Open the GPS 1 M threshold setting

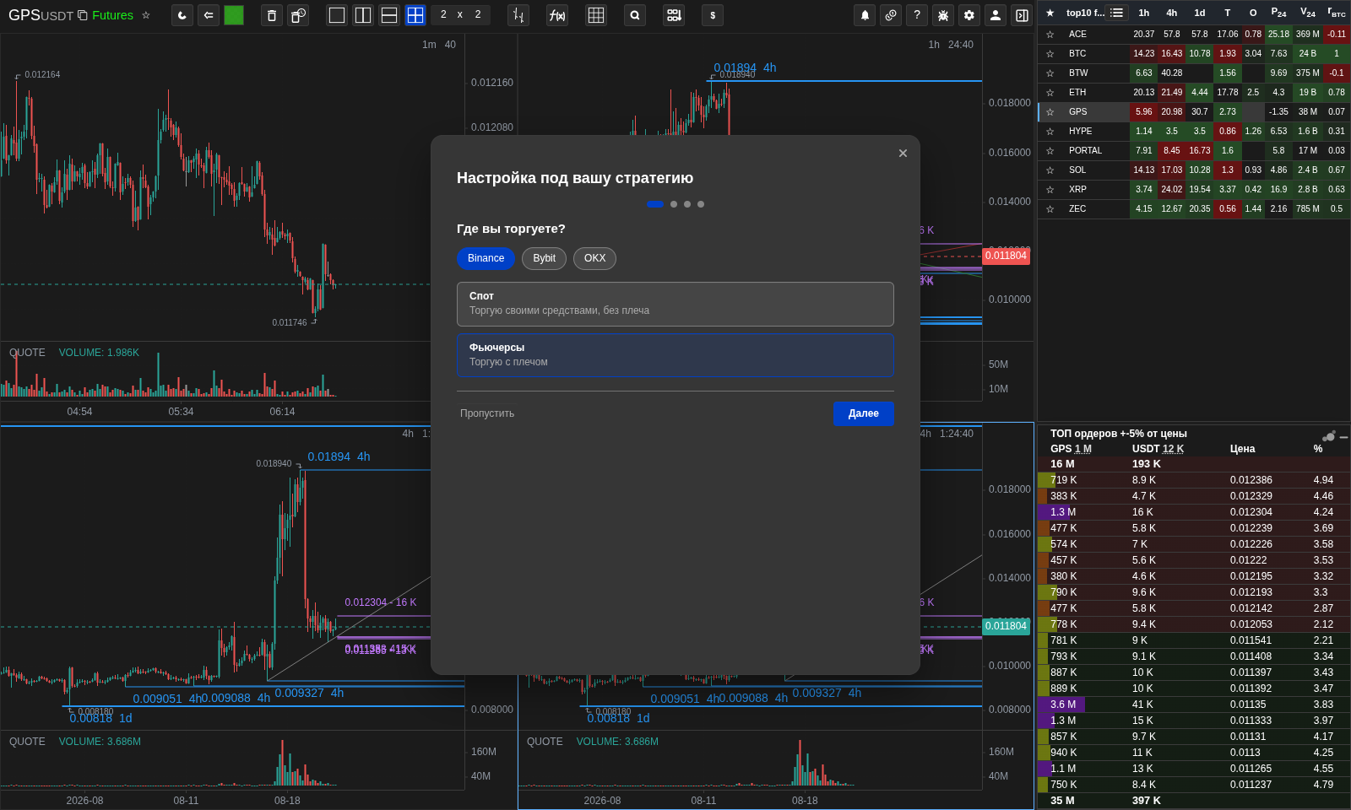1082,449
